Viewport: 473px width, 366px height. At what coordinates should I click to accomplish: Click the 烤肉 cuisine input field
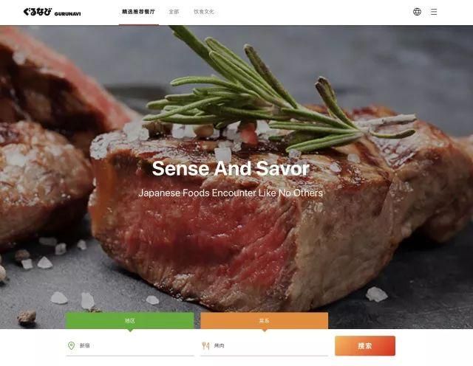pyautogui.click(x=265, y=346)
